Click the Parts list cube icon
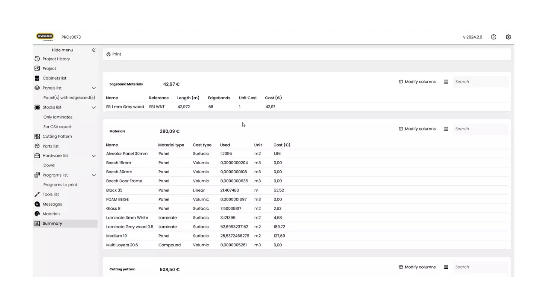Image resolution: width=547 pixels, height=308 pixels. [37, 146]
